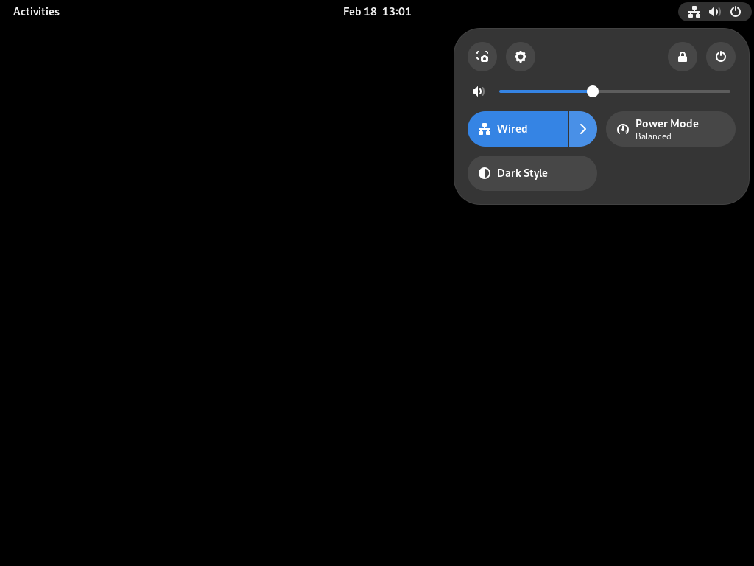Screen dimensions: 754x566
Task: Click the half-circle Dark Style icon
Action: 485,173
